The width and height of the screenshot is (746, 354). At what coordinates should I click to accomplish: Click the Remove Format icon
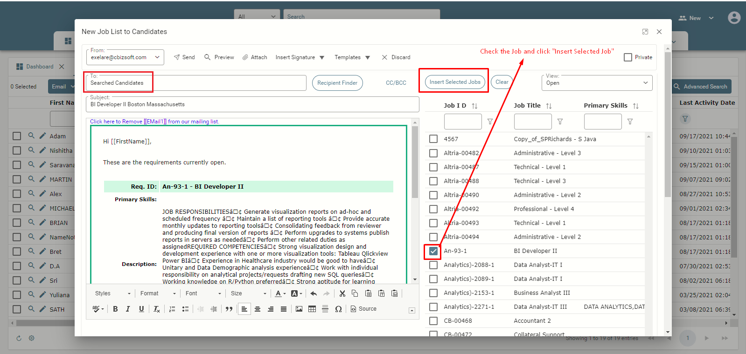coord(157,309)
